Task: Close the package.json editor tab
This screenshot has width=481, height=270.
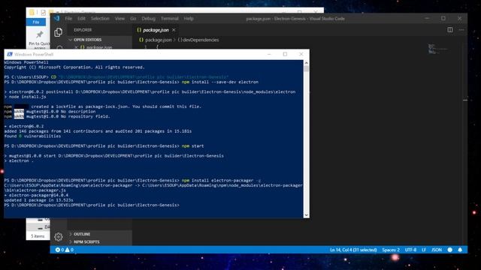Action: (174, 30)
